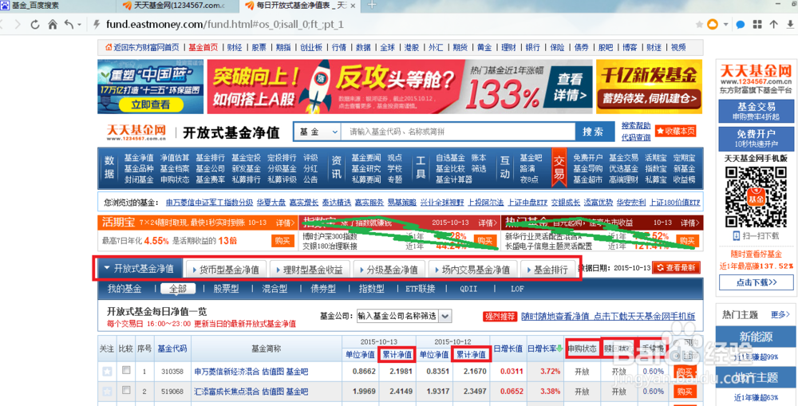Image resolution: width=798 pixels, height=406 pixels.
Task: Click the 代码查询 link
Action: point(636,137)
